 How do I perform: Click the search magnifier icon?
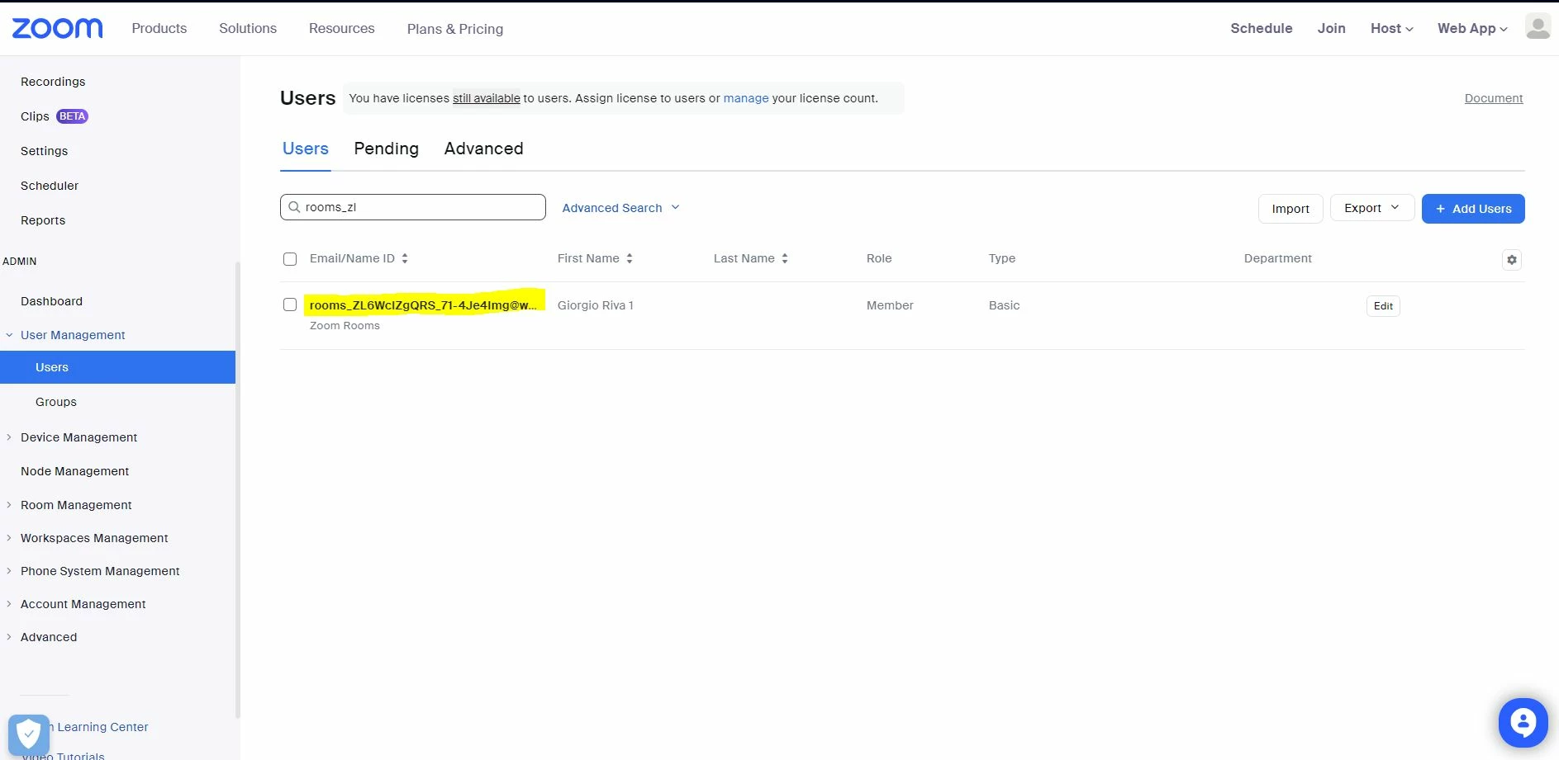[x=294, y=207]
